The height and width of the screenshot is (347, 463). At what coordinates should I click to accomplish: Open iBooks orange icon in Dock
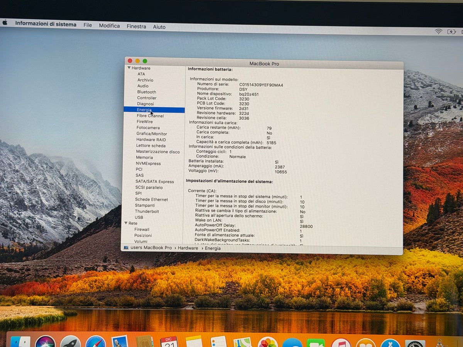coord(365,342)
